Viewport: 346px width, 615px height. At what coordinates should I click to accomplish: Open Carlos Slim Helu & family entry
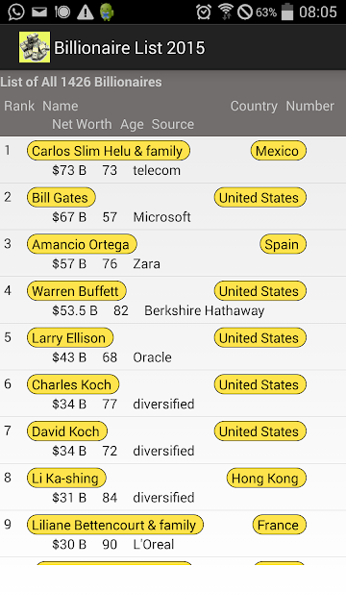point(109,151)
